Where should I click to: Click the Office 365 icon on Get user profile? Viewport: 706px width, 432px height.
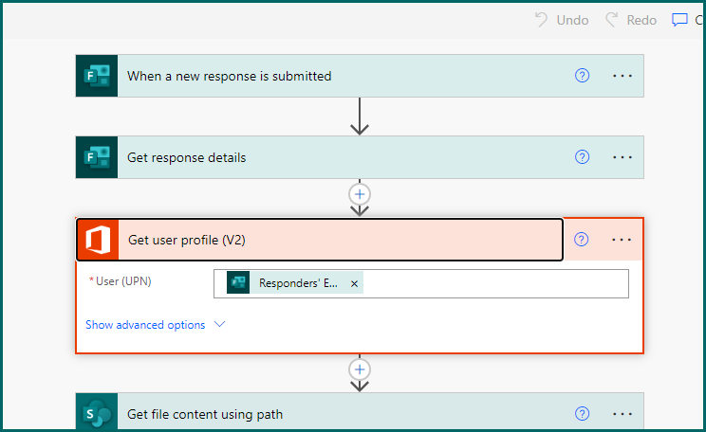point(98,240)
